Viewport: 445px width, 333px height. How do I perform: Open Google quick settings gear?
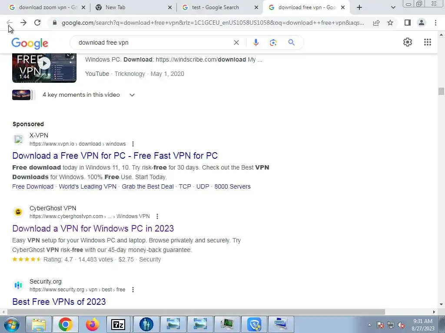[408, 42]
